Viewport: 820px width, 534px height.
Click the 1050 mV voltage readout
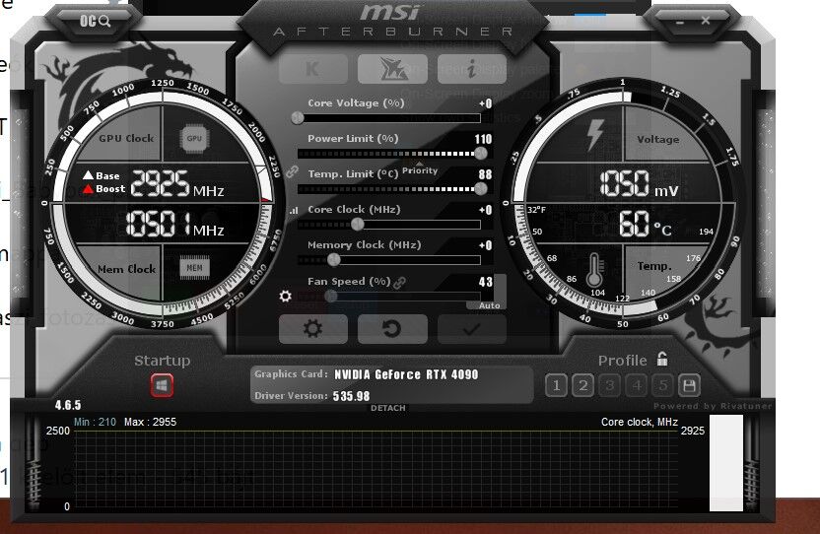pos(639,184)
